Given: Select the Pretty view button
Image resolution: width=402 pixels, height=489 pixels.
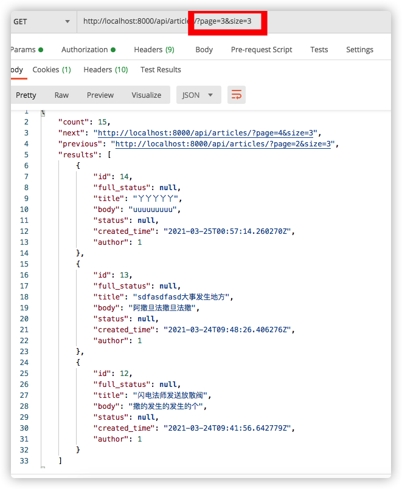Looking at the screenshot, I should [x=26, y=95].
